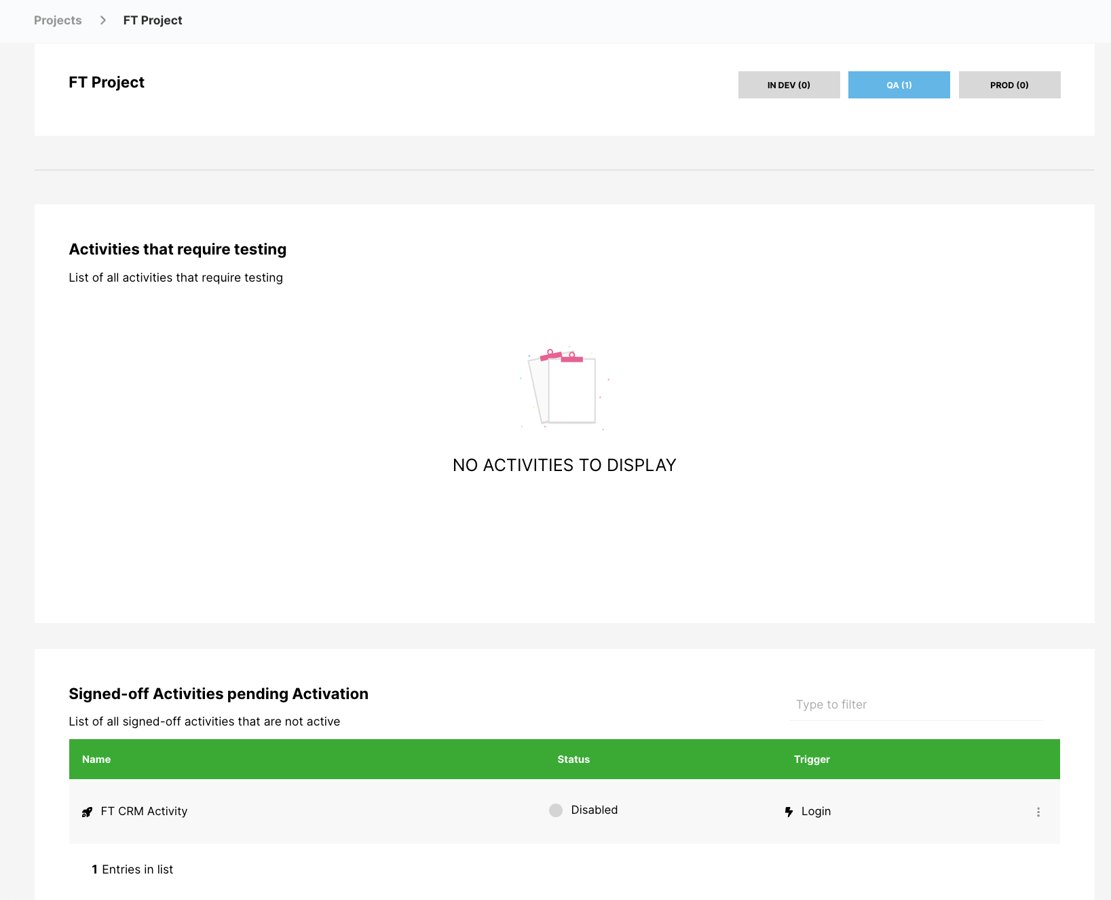The width and height of the screenshot is (1111, 900).
Task: Click the rocket icon beside FT CRM Activity
Action: point(87,812)
